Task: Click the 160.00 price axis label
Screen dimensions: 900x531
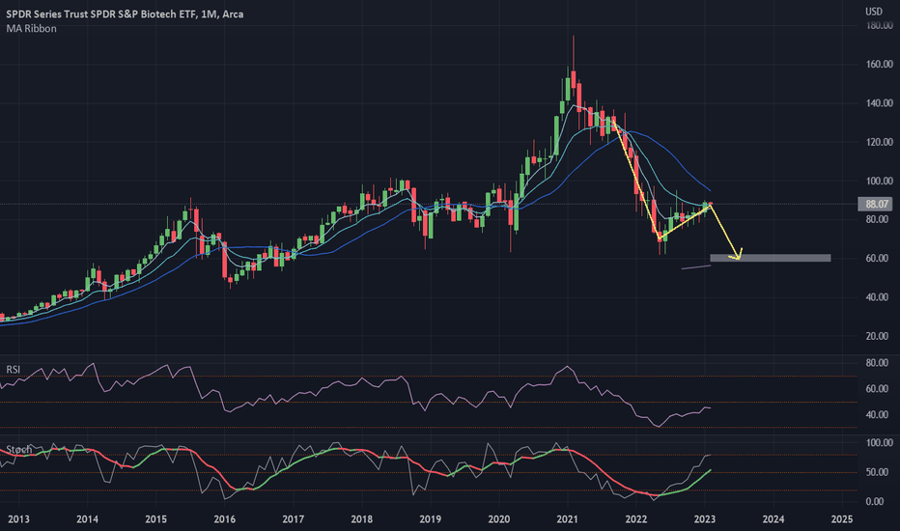Action: coord(880,64)
